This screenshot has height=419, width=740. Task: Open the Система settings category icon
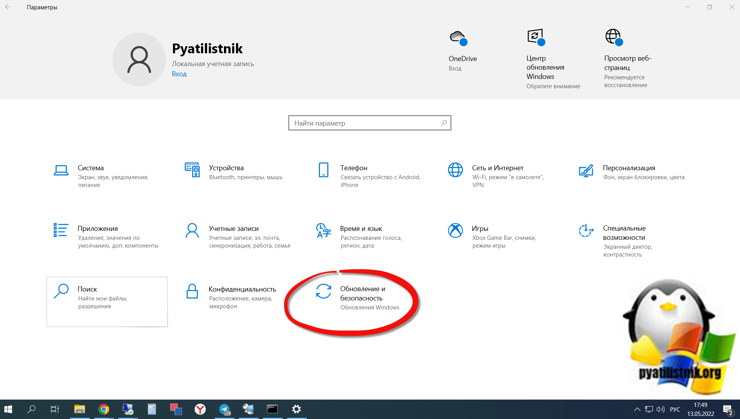[61, 170]
